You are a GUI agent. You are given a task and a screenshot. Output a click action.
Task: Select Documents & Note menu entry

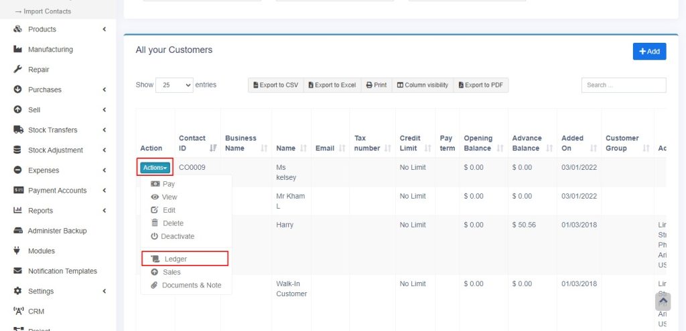pos(191,285)
